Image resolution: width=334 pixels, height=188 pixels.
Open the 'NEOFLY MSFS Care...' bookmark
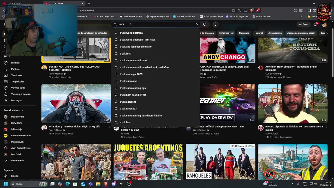(x=184, y=16)
